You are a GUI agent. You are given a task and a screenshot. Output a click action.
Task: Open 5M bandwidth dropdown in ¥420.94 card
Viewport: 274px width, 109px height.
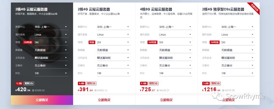[x=51, y=42]
